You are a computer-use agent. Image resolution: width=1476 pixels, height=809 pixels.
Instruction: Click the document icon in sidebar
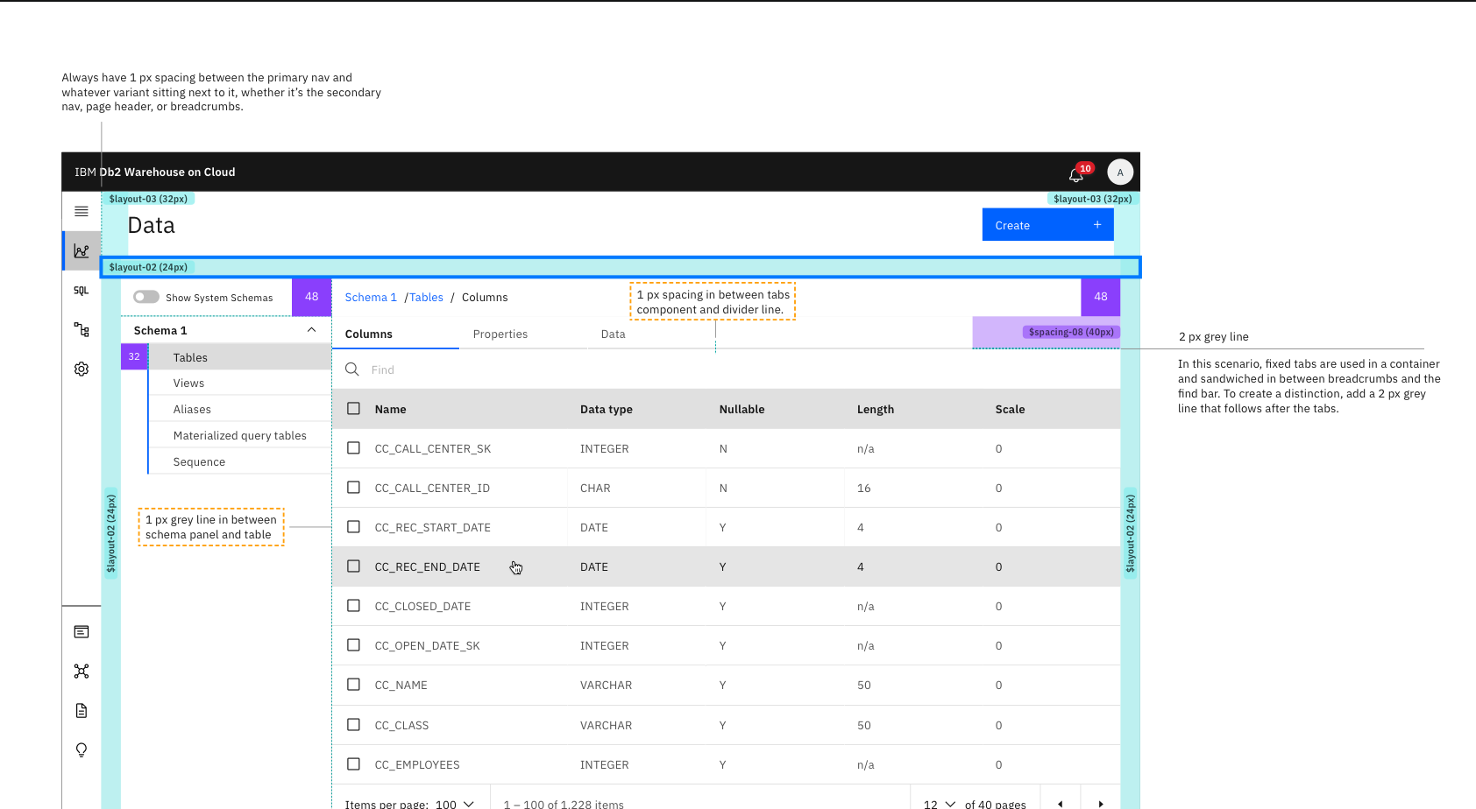82,711
